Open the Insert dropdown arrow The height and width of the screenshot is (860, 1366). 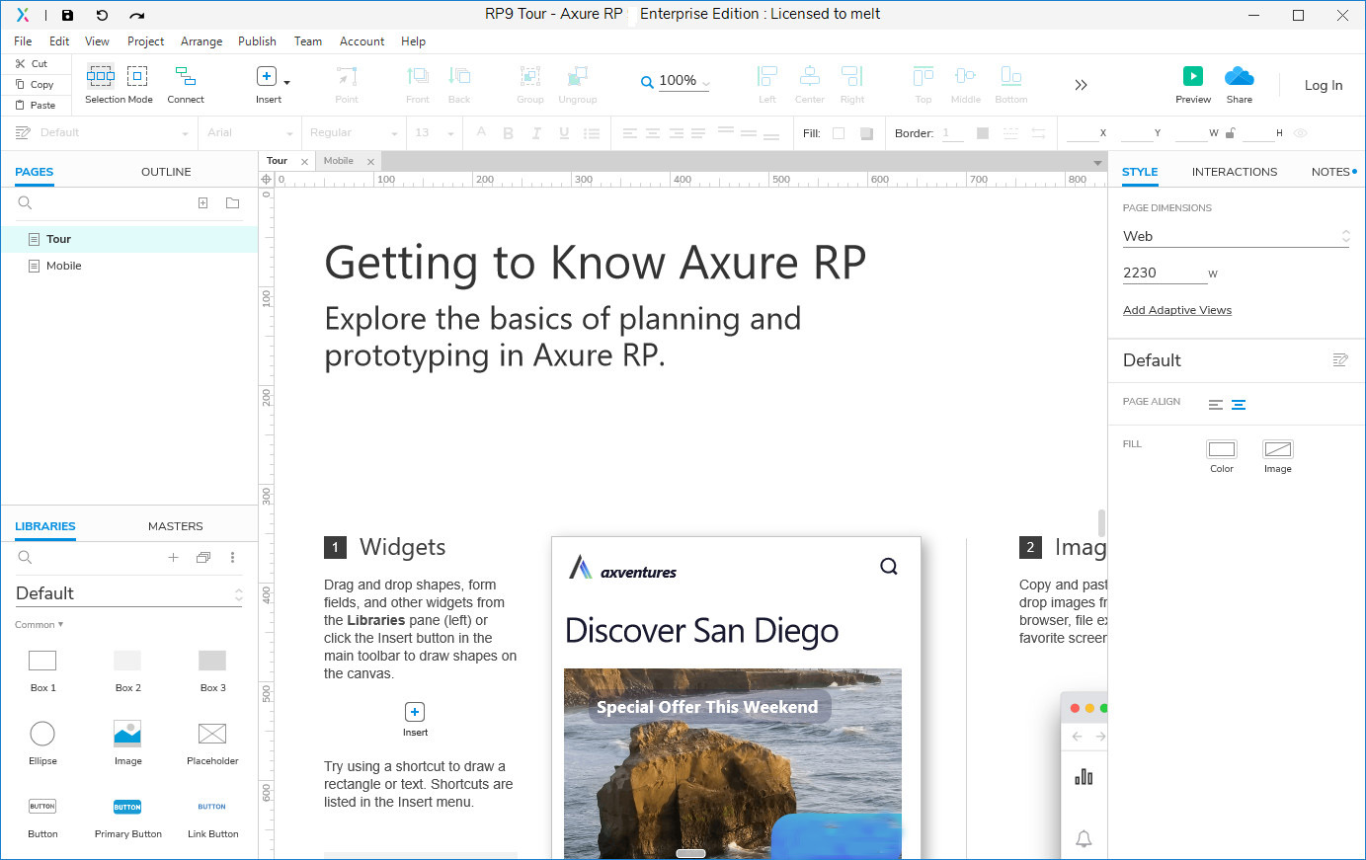coord(287,83)
